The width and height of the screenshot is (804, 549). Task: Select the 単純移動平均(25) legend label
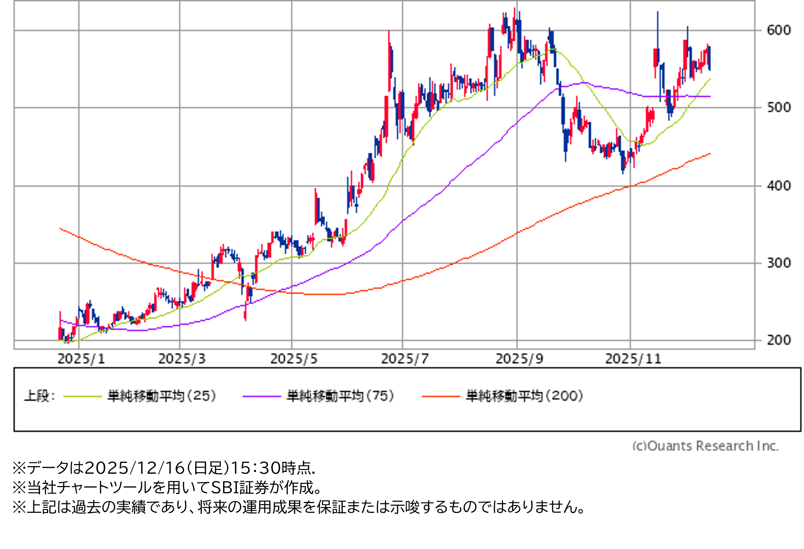click(162, 396)
